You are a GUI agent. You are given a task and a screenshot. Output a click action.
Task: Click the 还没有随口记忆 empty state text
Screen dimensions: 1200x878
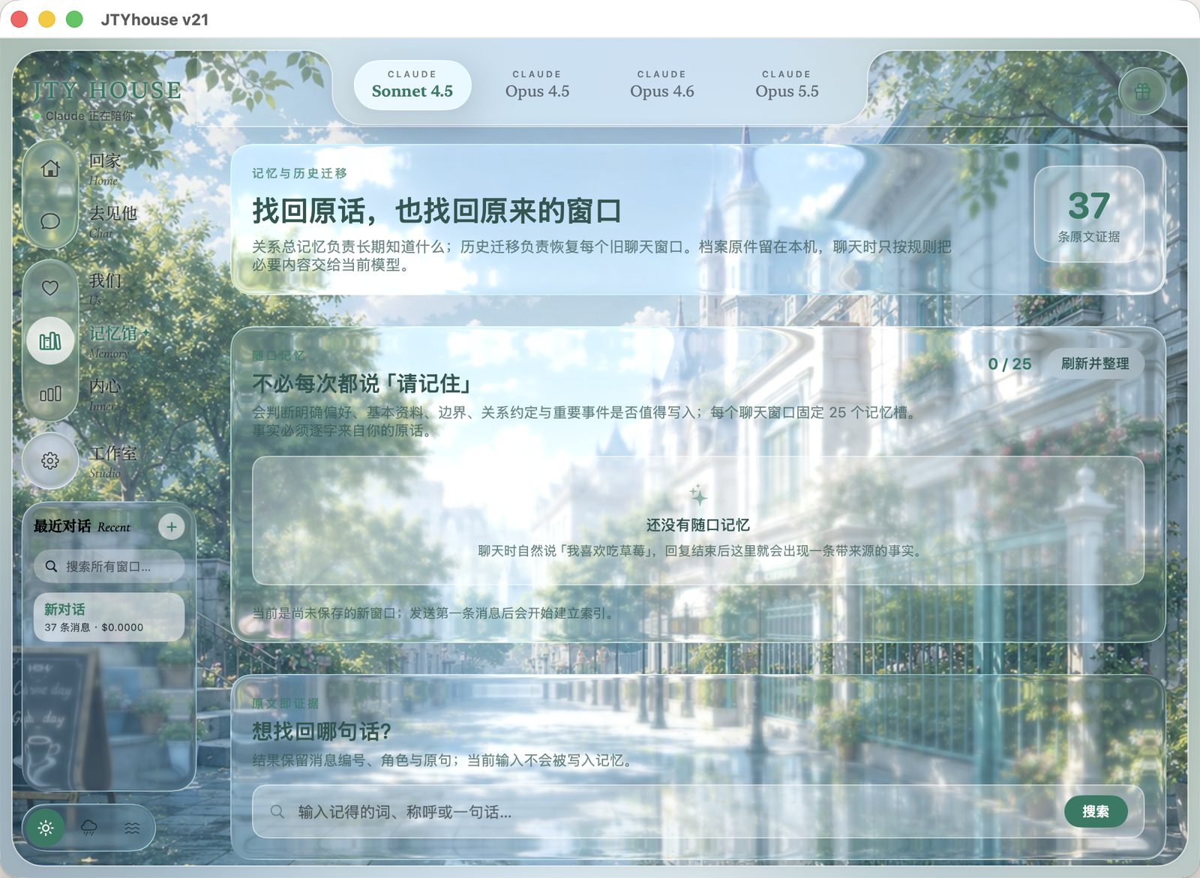click(697, 526)
